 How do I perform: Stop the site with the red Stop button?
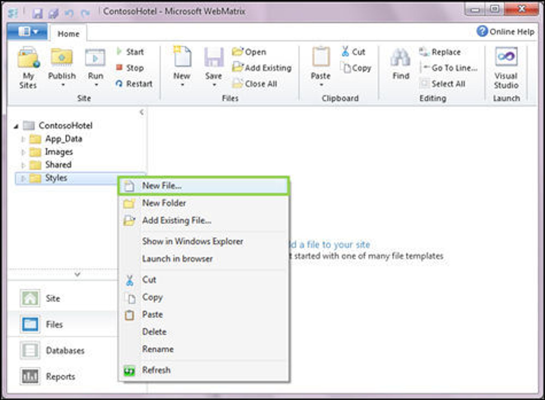(130, 68)
